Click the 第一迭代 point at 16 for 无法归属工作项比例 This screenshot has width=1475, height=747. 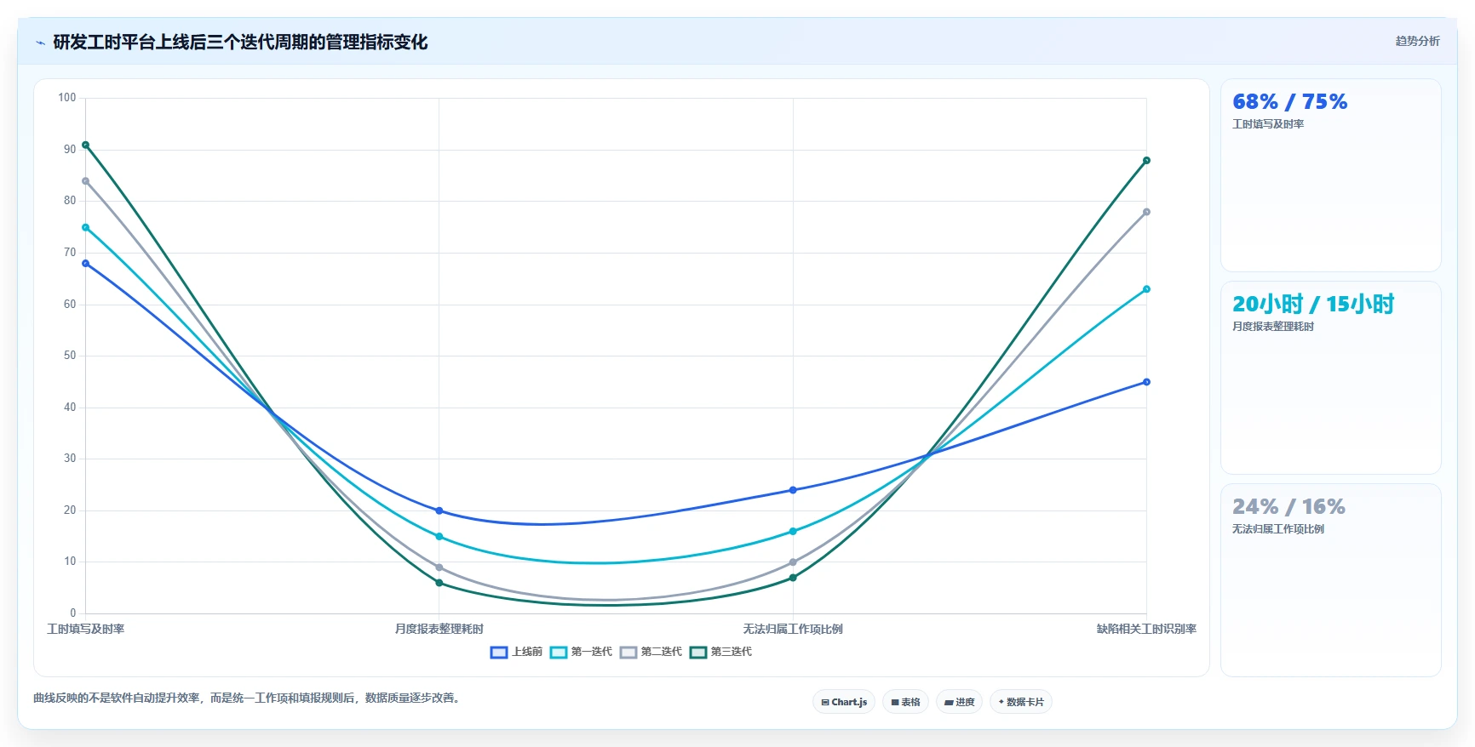click(x=793, y=532)
